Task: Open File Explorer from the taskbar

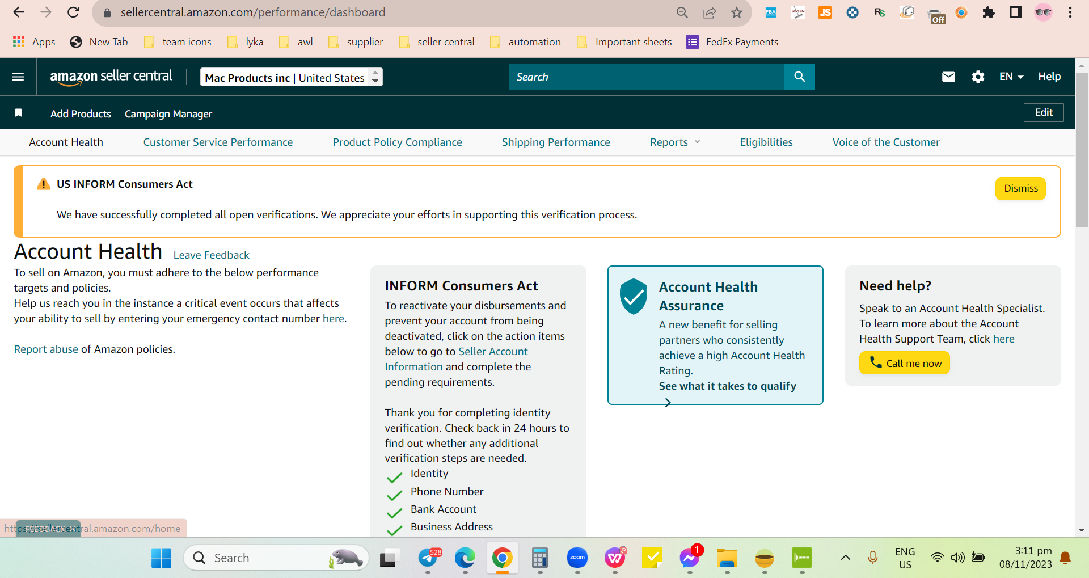Action: click(727, 558)
